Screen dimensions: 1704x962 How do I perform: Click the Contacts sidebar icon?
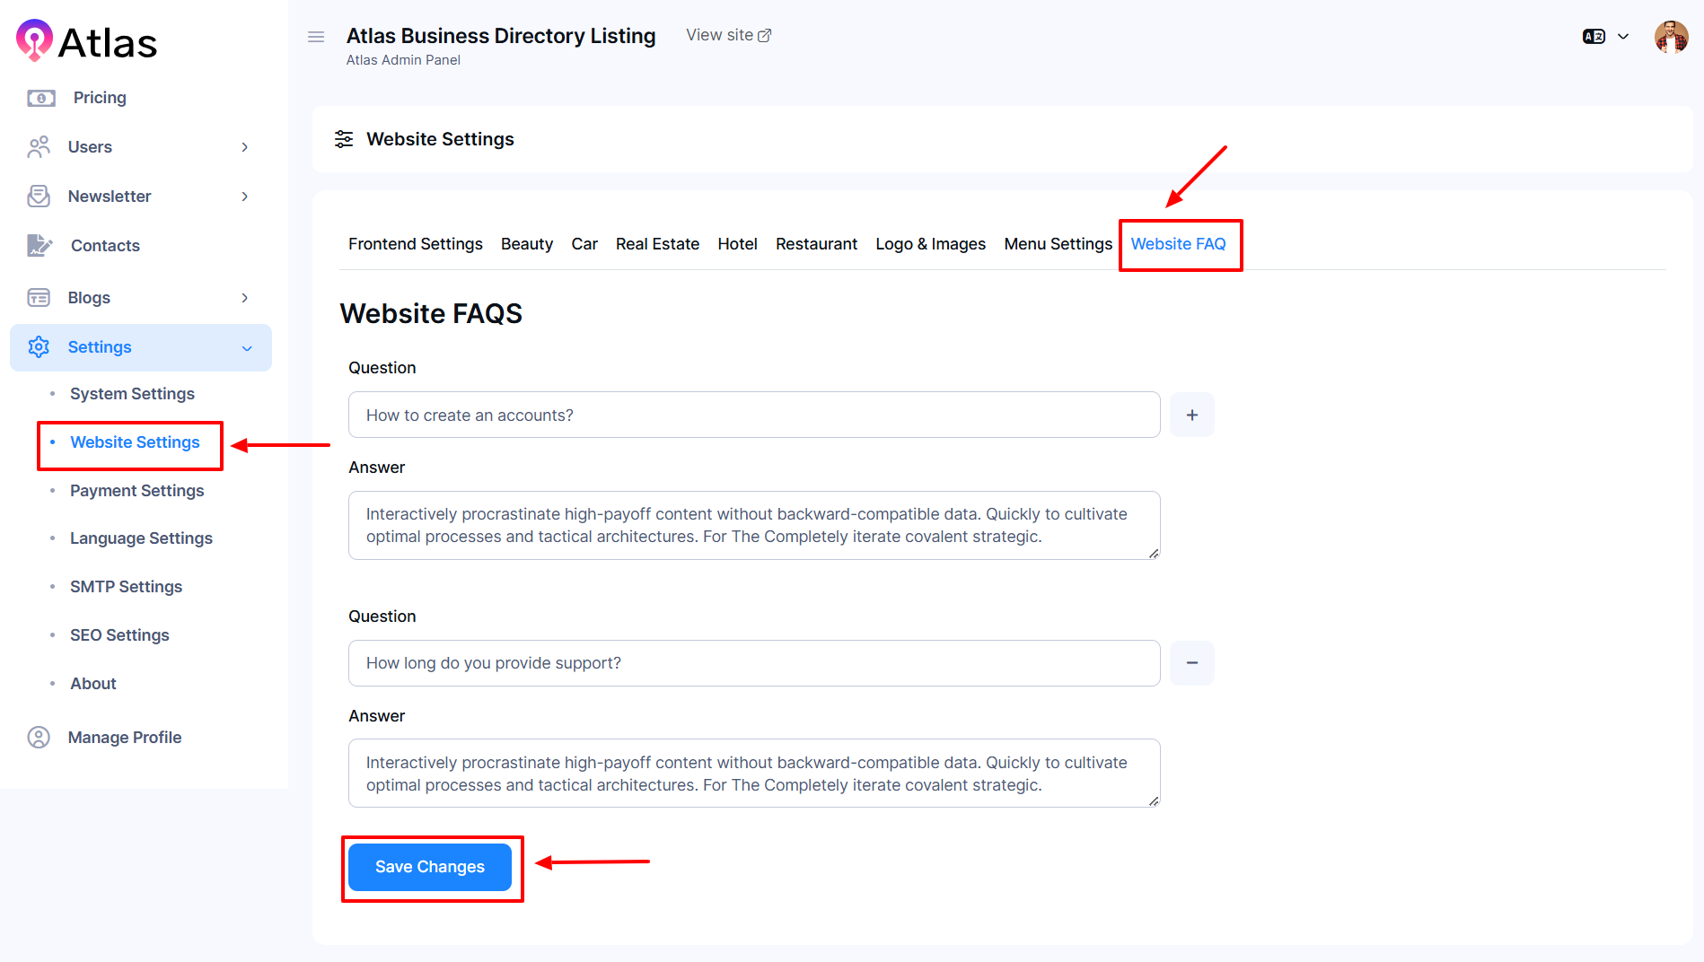[40, 245]
